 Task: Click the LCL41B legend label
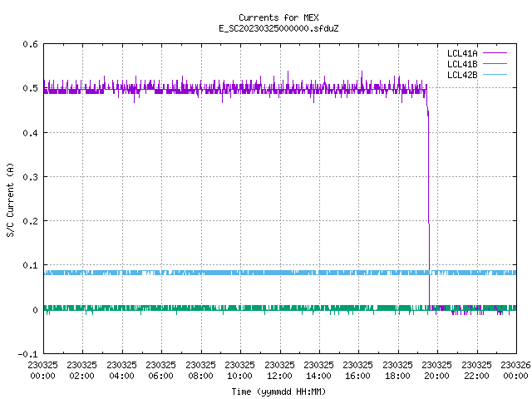(462, 64)
